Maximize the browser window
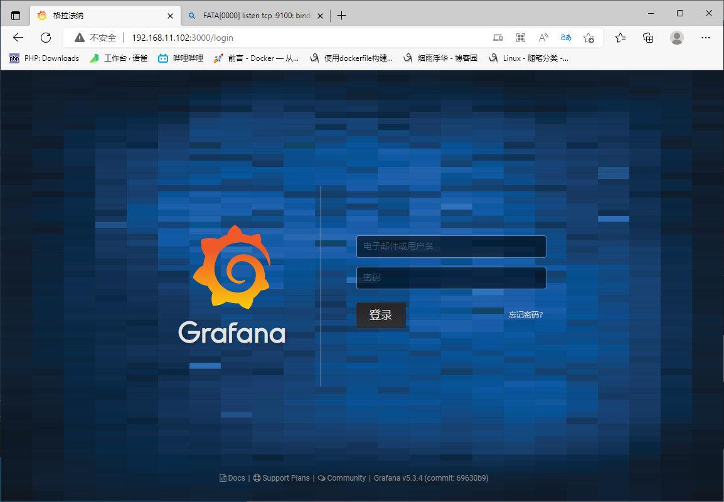 click(x=679, y=13)
